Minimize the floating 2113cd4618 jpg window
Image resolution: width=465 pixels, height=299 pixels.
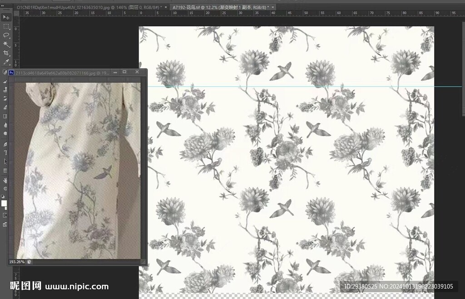click(115, 72)
